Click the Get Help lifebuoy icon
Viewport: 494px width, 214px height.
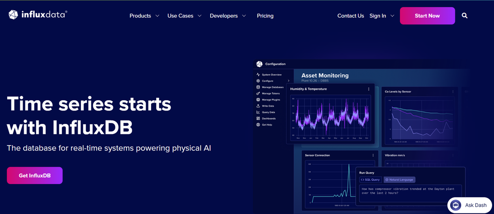pyautogui.click(x=258, y=125)
